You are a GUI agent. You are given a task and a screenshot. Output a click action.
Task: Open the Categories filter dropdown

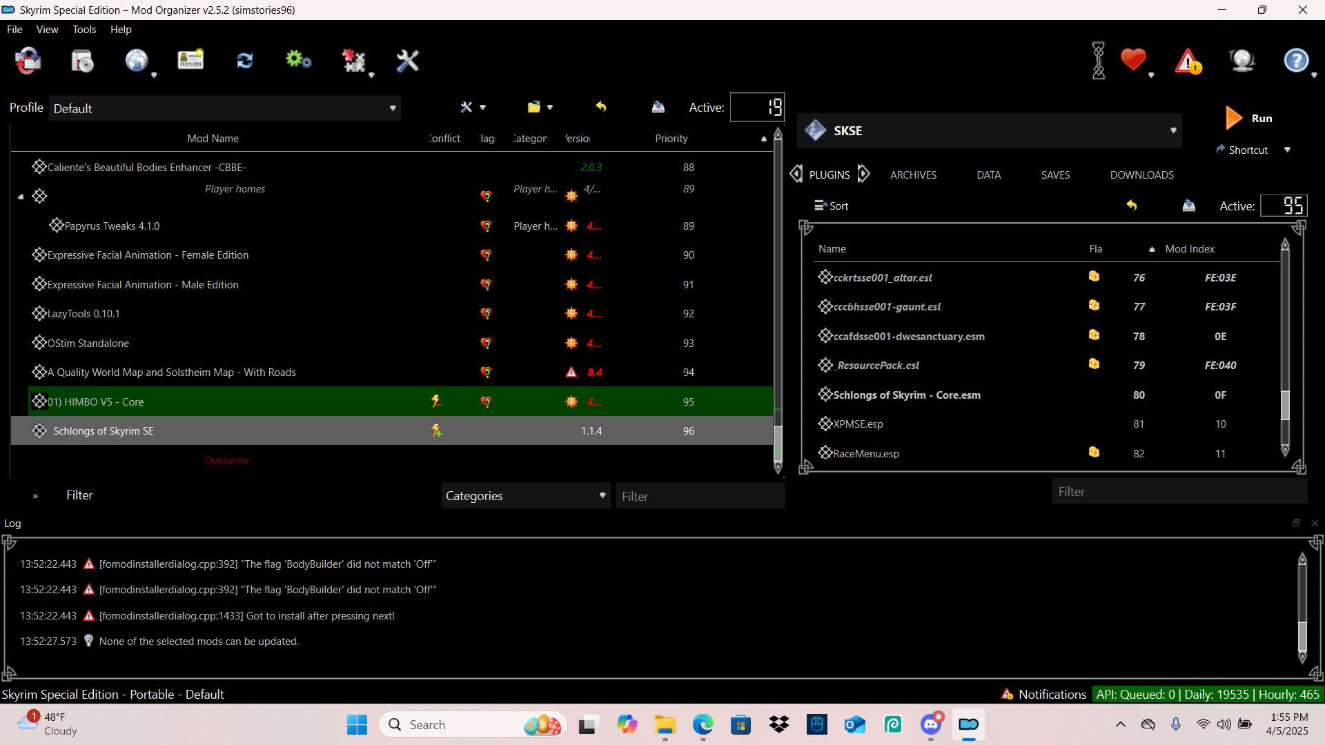pyautogui.click(x=526, y=495)
